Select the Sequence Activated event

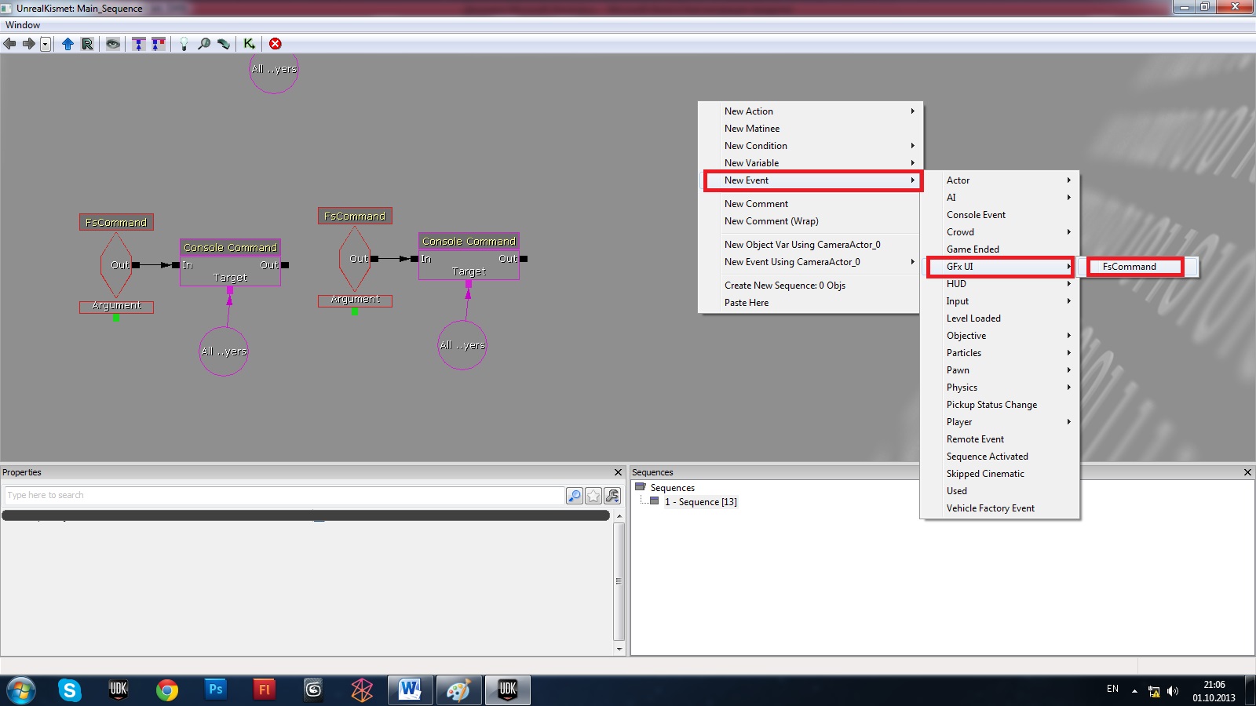[x=1000, y=457]
